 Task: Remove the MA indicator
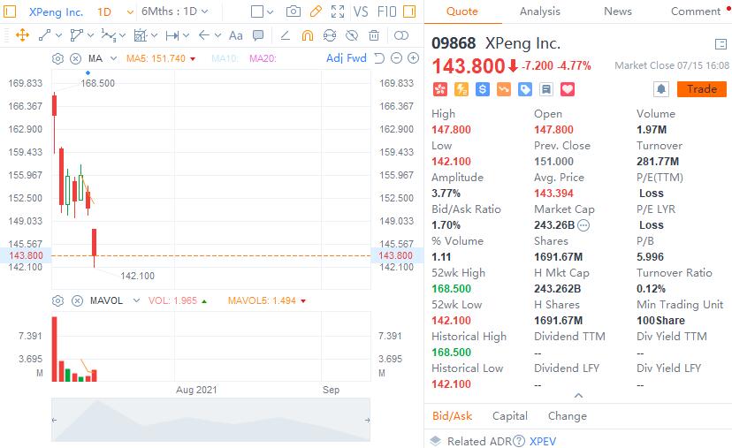click(x=76, y=59)
